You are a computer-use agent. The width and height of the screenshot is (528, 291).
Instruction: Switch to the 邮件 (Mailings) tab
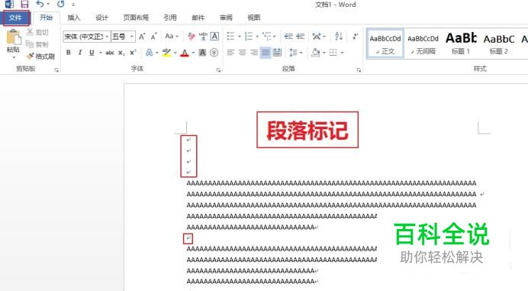[198, 18]
